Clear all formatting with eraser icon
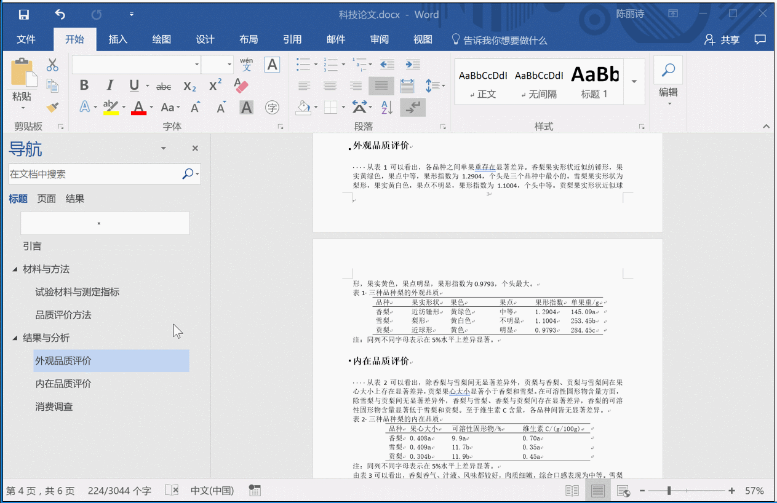The width and height of the screenshot is (777, 503). tap(241, 85)
